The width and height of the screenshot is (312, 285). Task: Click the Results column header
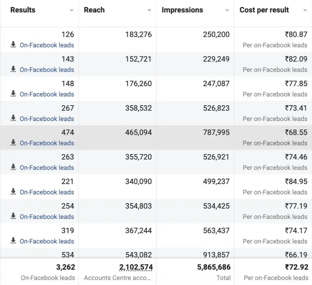(23, 10)
